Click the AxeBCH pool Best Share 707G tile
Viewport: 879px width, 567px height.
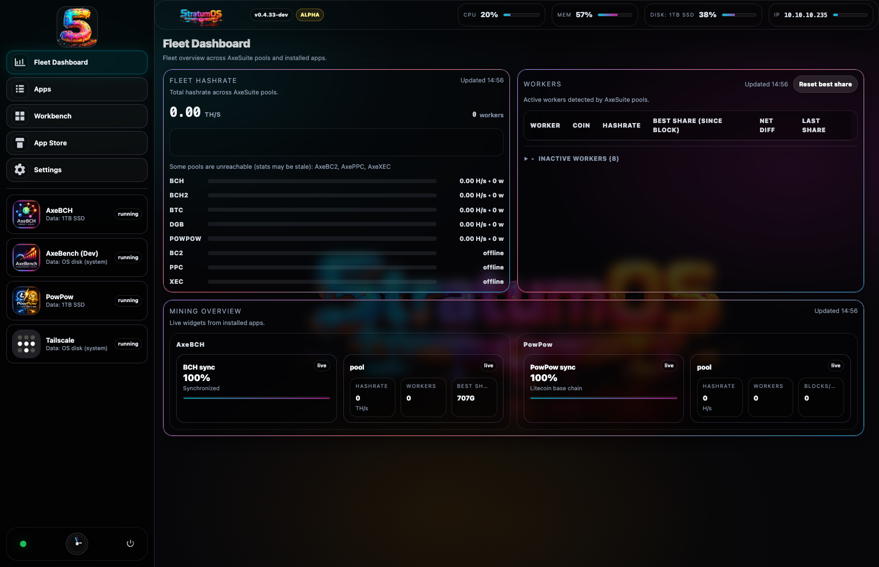coord(474,397)
